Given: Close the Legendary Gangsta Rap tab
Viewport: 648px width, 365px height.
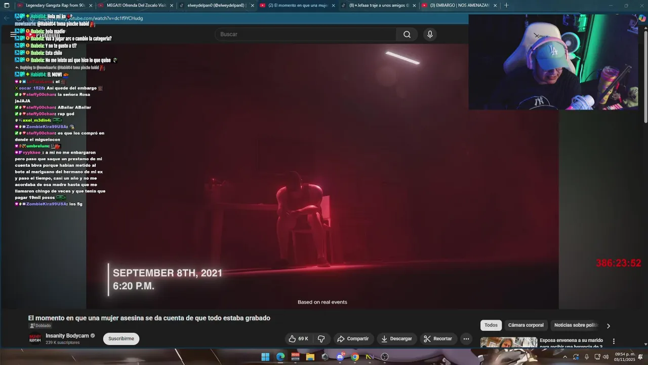Looking at the screenshot, I should click(x=91, y=6).
